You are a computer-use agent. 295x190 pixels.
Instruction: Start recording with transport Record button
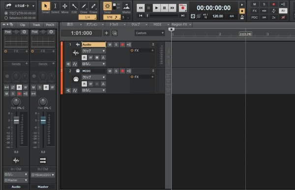click(x=182, y=8)
